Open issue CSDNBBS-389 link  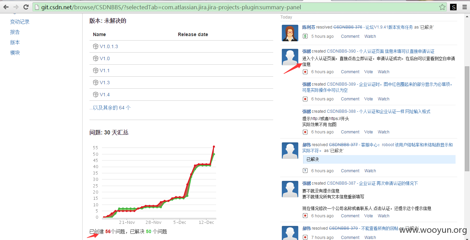341,84
